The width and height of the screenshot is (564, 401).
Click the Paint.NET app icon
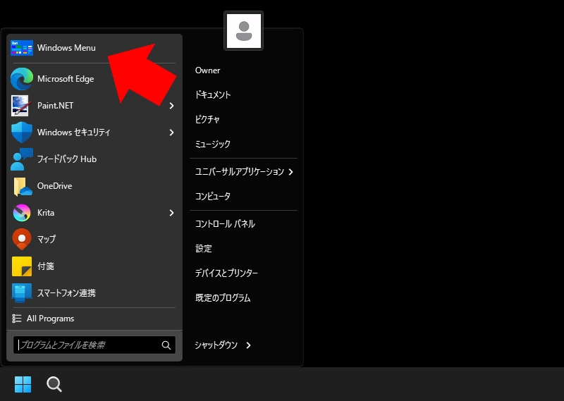click(x=20, y=106)
